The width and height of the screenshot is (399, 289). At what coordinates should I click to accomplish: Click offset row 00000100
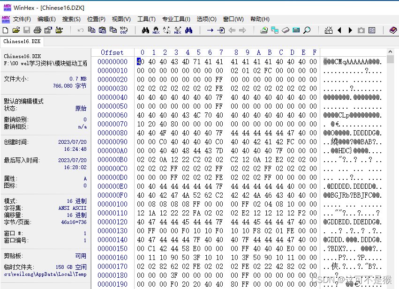click(113, 204)
